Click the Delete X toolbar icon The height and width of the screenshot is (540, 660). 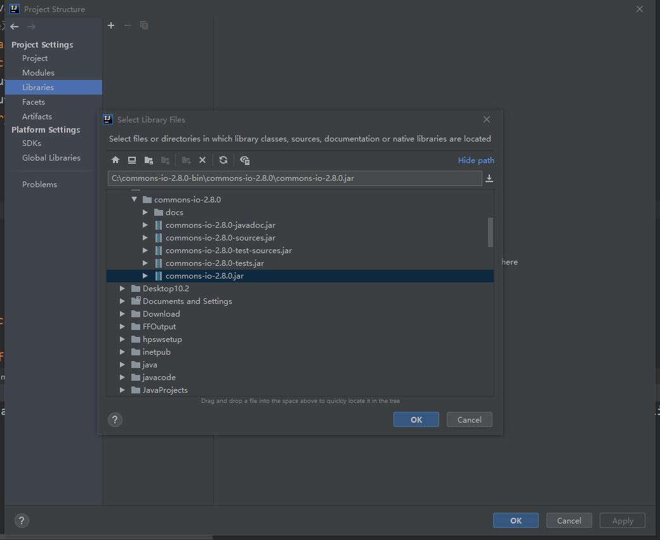(x=202, y=160)
